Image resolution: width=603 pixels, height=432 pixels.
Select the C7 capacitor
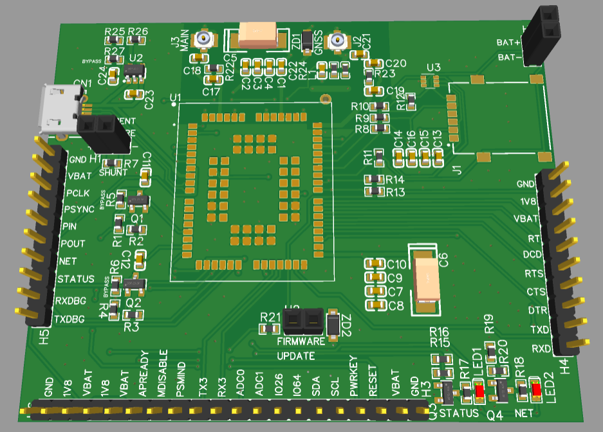click(375, 291)
